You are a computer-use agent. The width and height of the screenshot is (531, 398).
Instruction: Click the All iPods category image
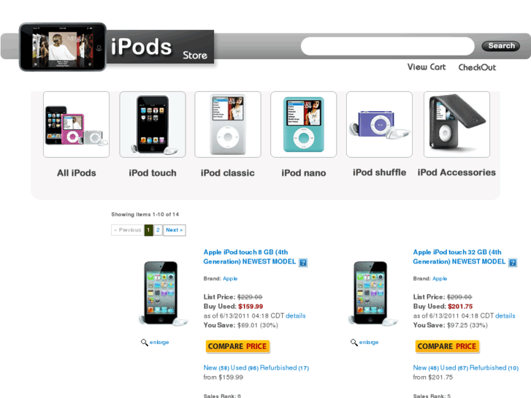76,124
